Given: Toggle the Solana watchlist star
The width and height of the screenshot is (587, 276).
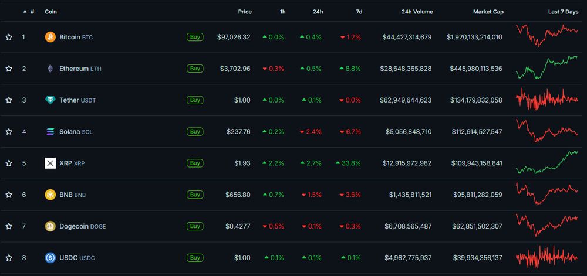Looking at the screenshot, I should point(9,131).
